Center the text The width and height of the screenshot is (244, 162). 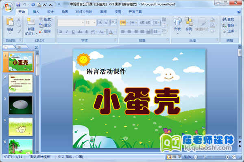point(129,32)
